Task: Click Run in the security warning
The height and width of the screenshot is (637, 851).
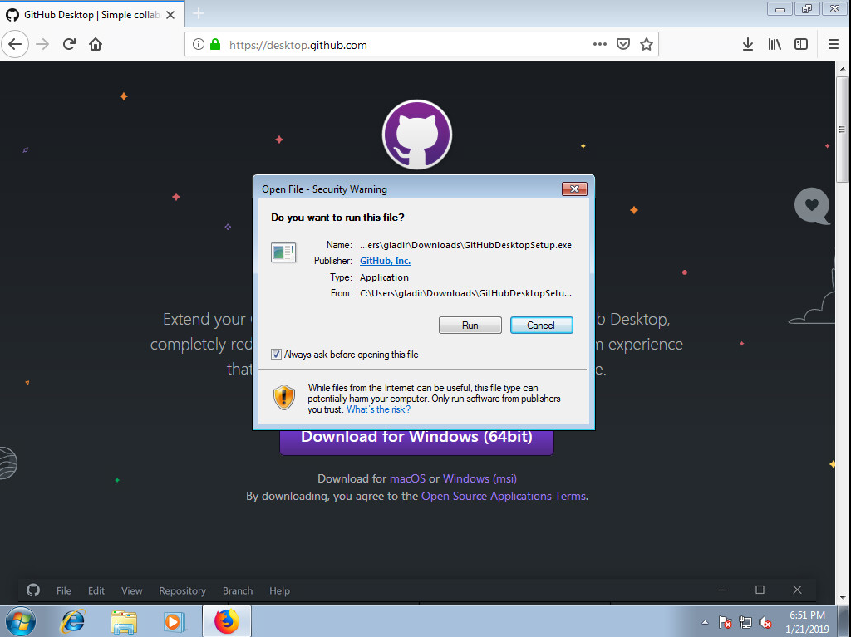Action: [x=470, y=325]
